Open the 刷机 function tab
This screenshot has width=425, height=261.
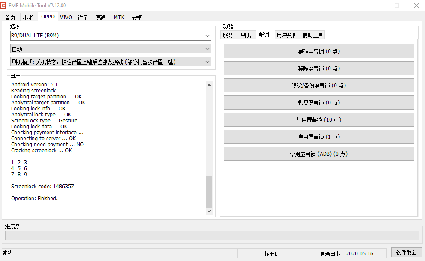pos(246,35)
